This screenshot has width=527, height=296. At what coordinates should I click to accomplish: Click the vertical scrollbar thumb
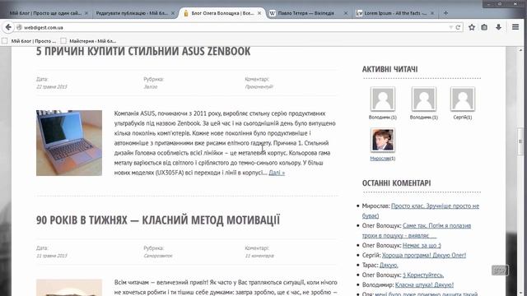tap(520, 141)
